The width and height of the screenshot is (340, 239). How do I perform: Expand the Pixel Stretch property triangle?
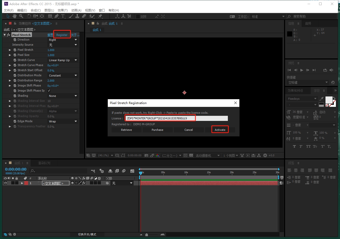[10, 50]
